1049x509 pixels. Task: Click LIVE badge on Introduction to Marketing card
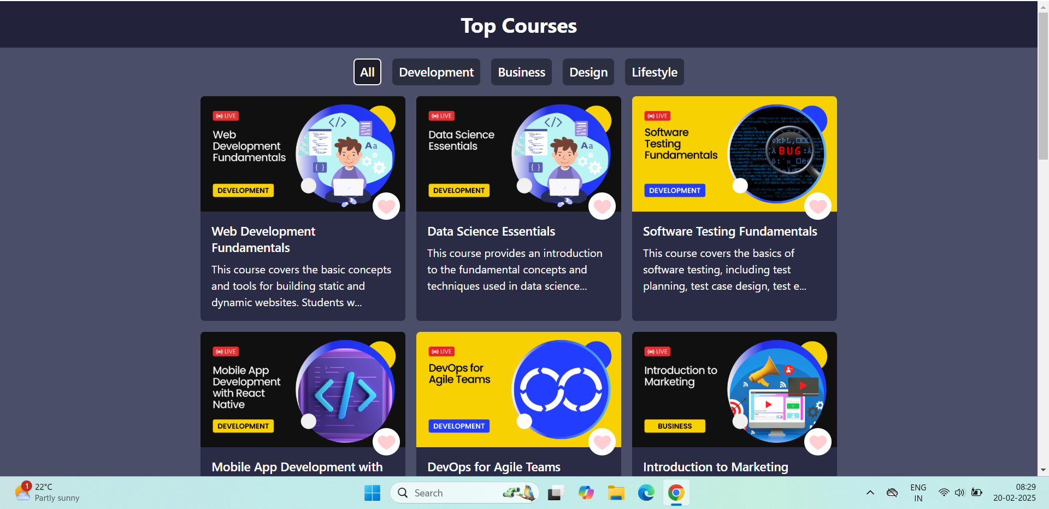pyautogui.click(x=657, y=352)
